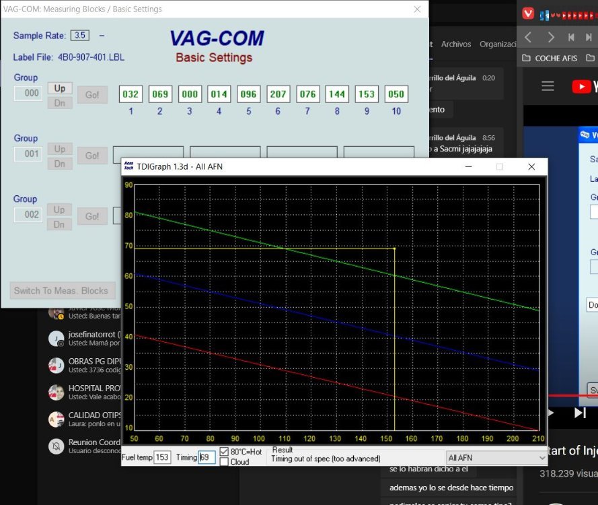Screen dimensions: 598x505
Task: Click the Ross-Tech icon in TDIGraph title bar
Action: [x=129, y=166]
